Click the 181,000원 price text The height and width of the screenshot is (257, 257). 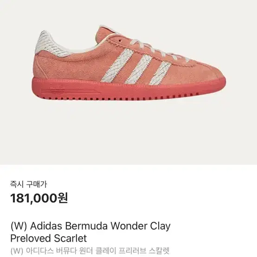(39, 198)
